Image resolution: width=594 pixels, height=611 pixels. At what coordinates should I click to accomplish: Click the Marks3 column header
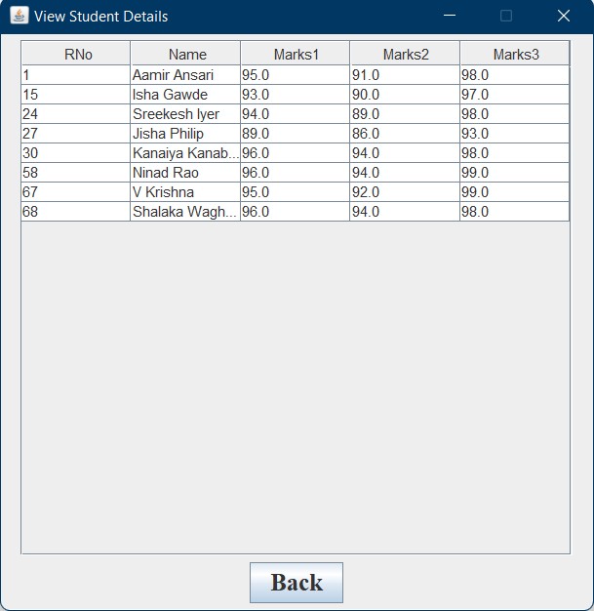click(515, 54)
